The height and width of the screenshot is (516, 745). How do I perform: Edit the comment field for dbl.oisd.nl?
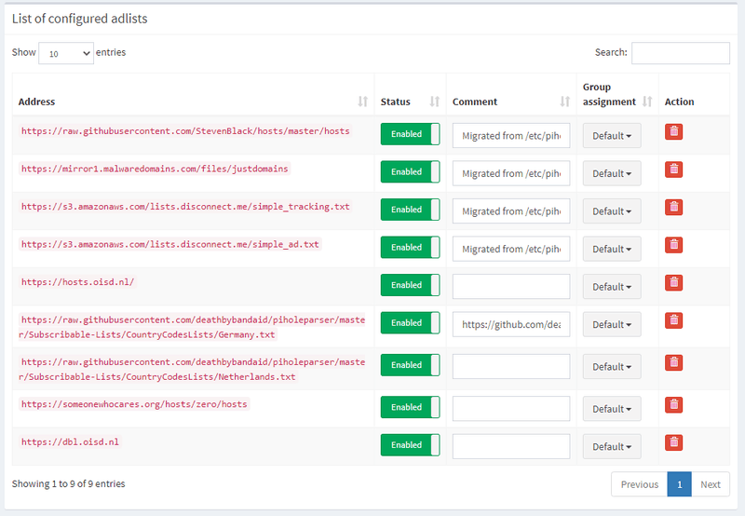[511, 446]
